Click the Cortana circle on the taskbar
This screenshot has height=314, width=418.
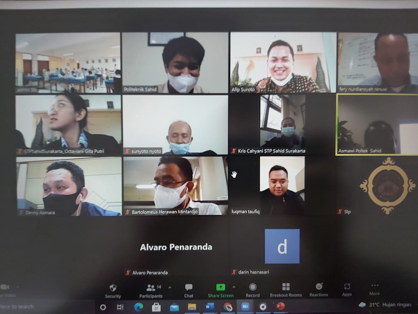[103, 307]
